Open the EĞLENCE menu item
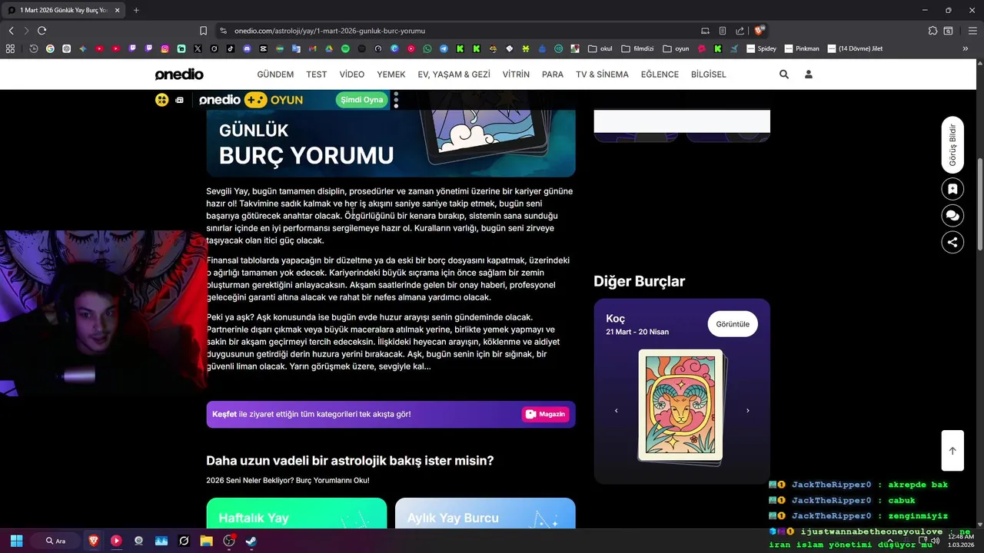This screenshot has width=984, height=553. pyautogui.click(x=660, y=75)
